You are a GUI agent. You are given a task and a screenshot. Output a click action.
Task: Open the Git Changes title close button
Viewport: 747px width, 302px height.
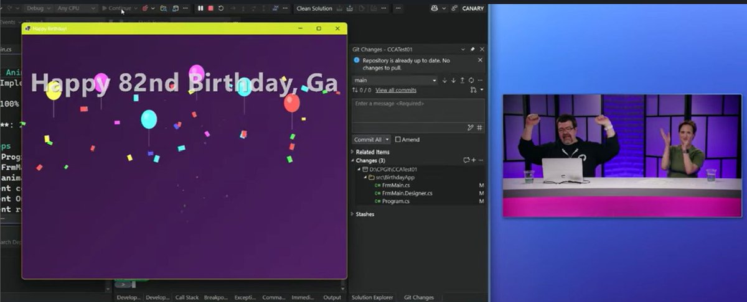[x=482, y=49]
